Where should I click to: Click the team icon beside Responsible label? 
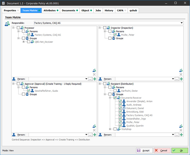point(7,24)
